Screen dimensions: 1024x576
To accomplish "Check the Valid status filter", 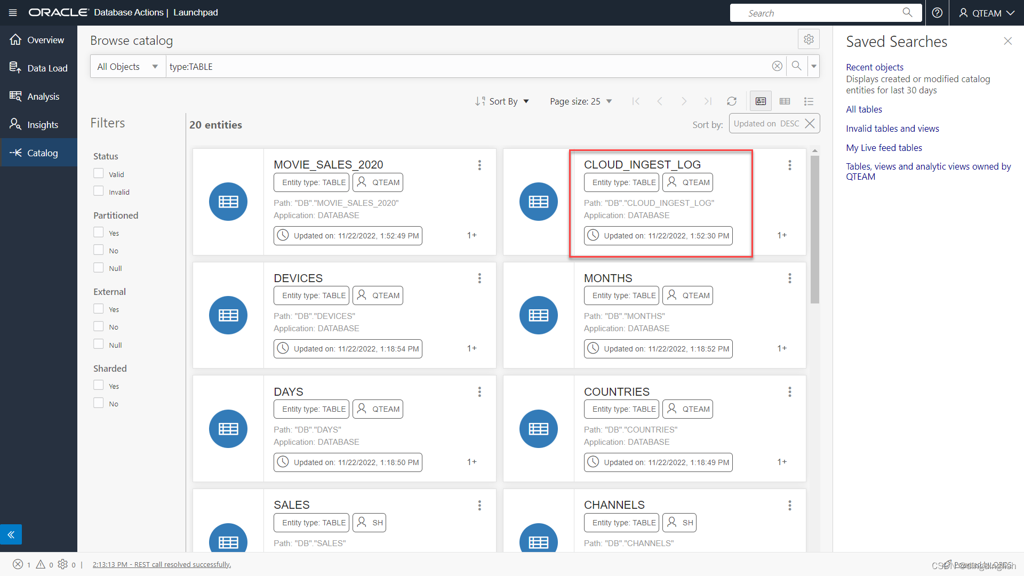I will pos(99,173).
